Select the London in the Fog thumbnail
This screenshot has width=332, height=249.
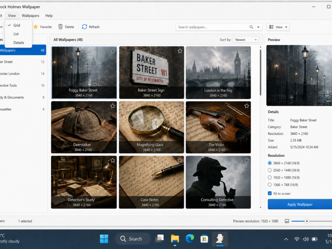pyautogui.click(x=218, y=72)
